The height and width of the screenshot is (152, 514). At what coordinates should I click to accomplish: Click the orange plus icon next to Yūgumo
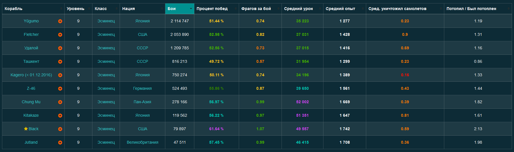(60, 21)
